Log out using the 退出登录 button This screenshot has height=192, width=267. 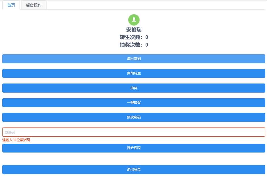pos(134,170)
